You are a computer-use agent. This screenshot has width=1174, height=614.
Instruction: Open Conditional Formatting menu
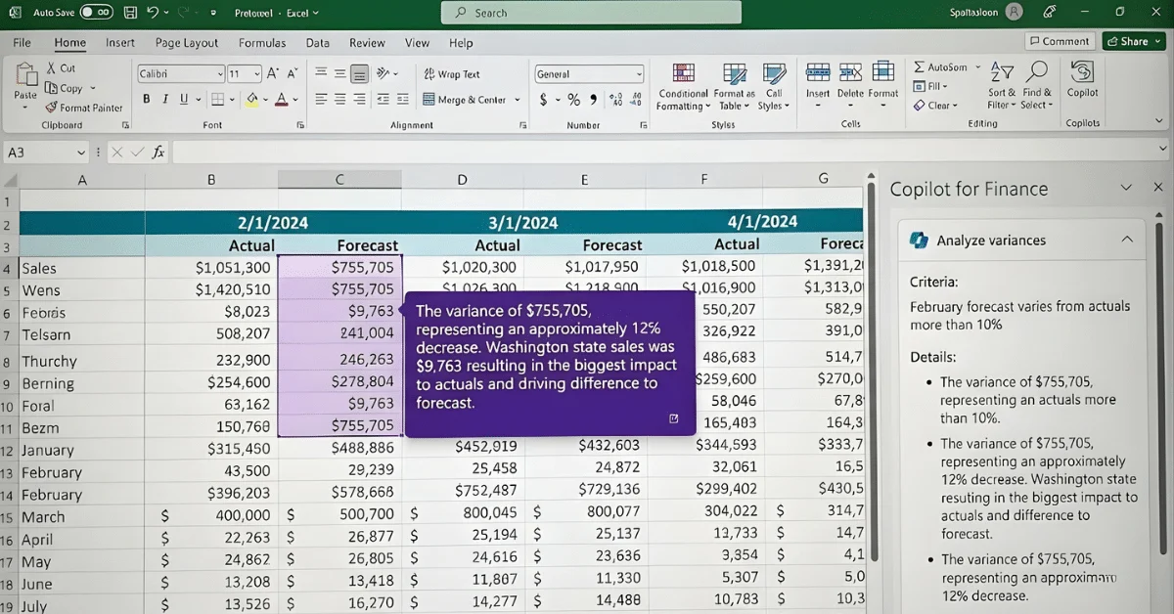(x=684, y=86)
